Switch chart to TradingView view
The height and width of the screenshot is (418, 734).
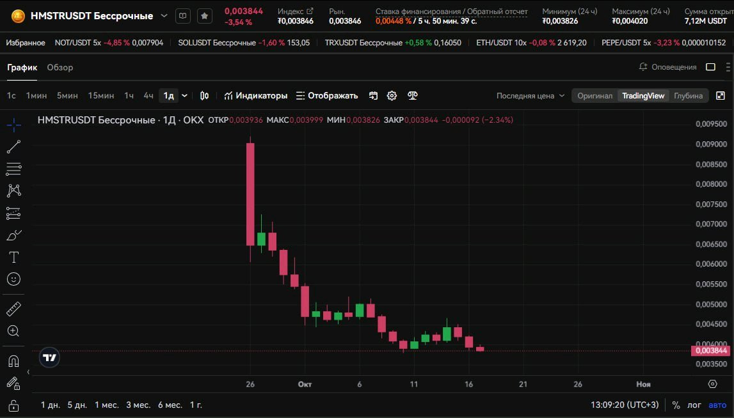coord(643,95)
